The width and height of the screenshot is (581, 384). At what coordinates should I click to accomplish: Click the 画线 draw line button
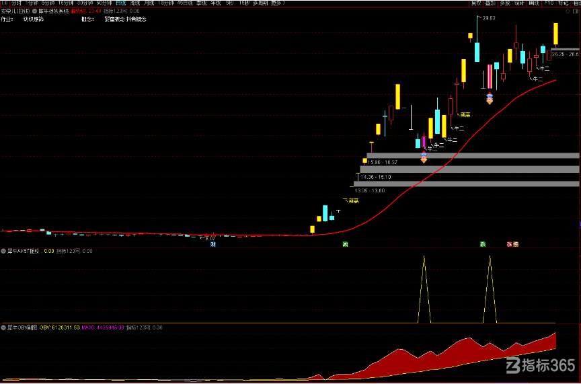tap(535, 3)
